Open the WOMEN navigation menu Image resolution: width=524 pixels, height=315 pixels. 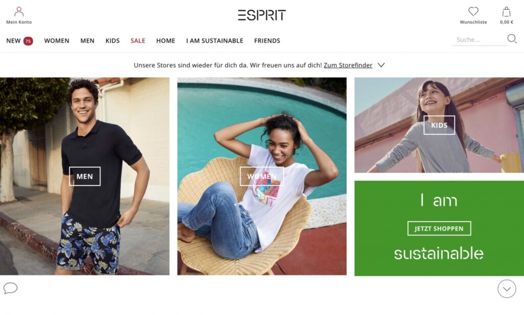tap(56, 41)
